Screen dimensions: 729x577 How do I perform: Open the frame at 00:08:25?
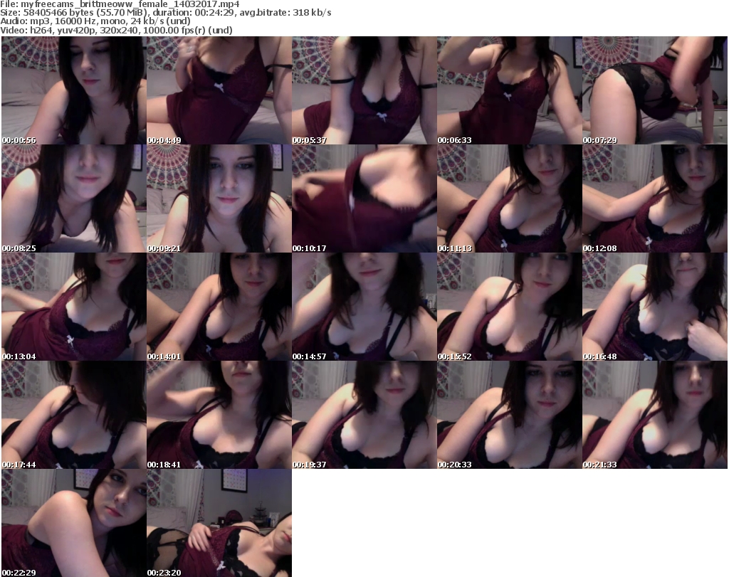(74, 198)
